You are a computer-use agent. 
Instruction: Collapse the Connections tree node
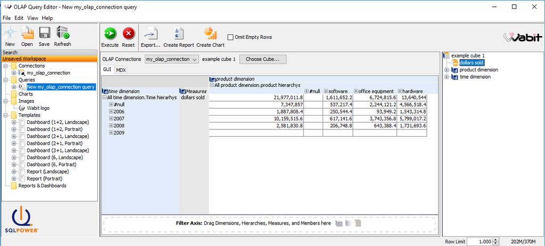click(5, 66)
